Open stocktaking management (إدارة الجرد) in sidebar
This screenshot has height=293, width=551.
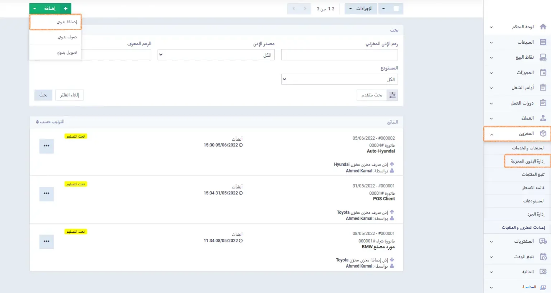(536, 214)
